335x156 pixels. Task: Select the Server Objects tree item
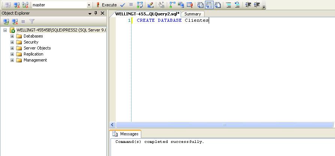(x=37, y=48)
